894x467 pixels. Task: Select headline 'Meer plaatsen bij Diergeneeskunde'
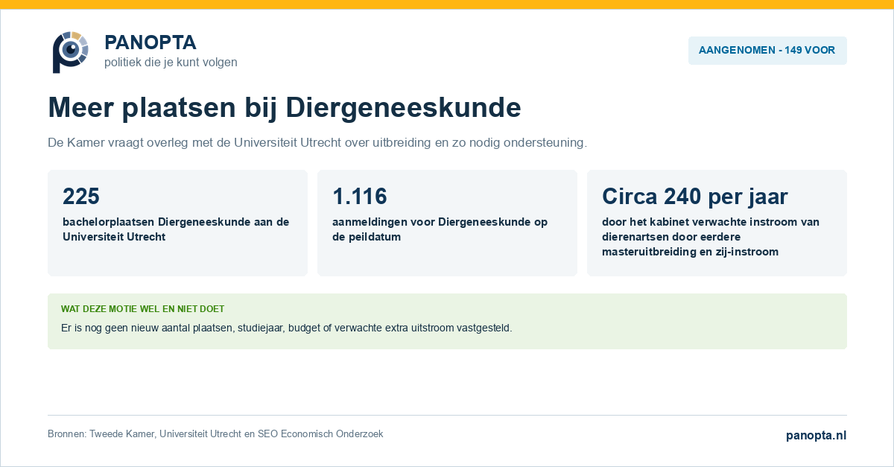pyautogui.click(x=285, y=107)
